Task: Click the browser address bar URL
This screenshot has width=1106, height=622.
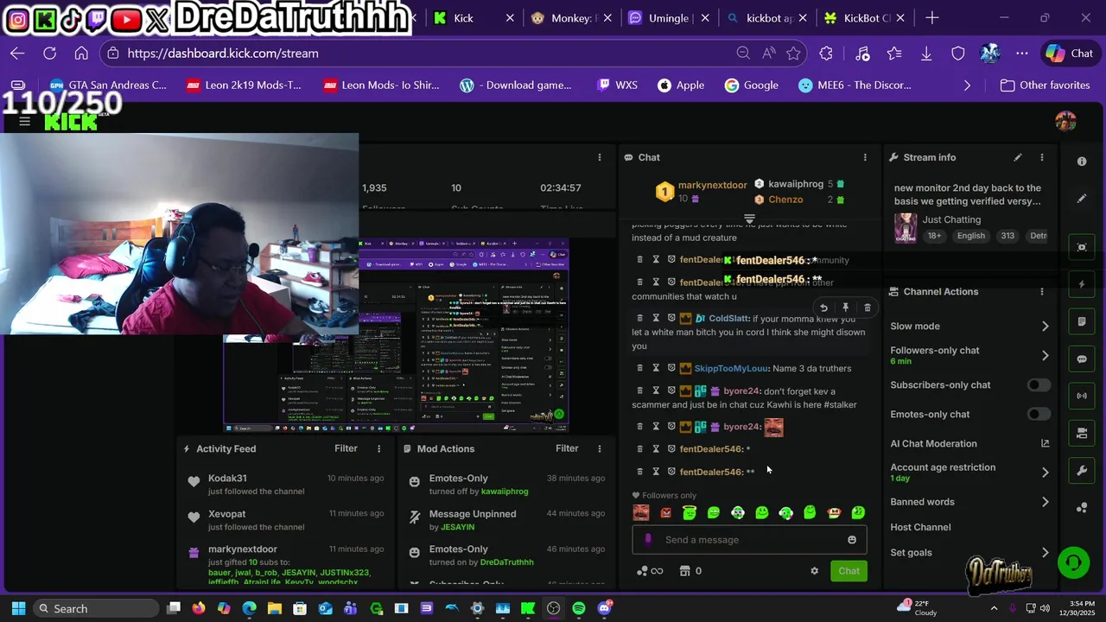Action: pyautogui.click(x=223, y=53)
